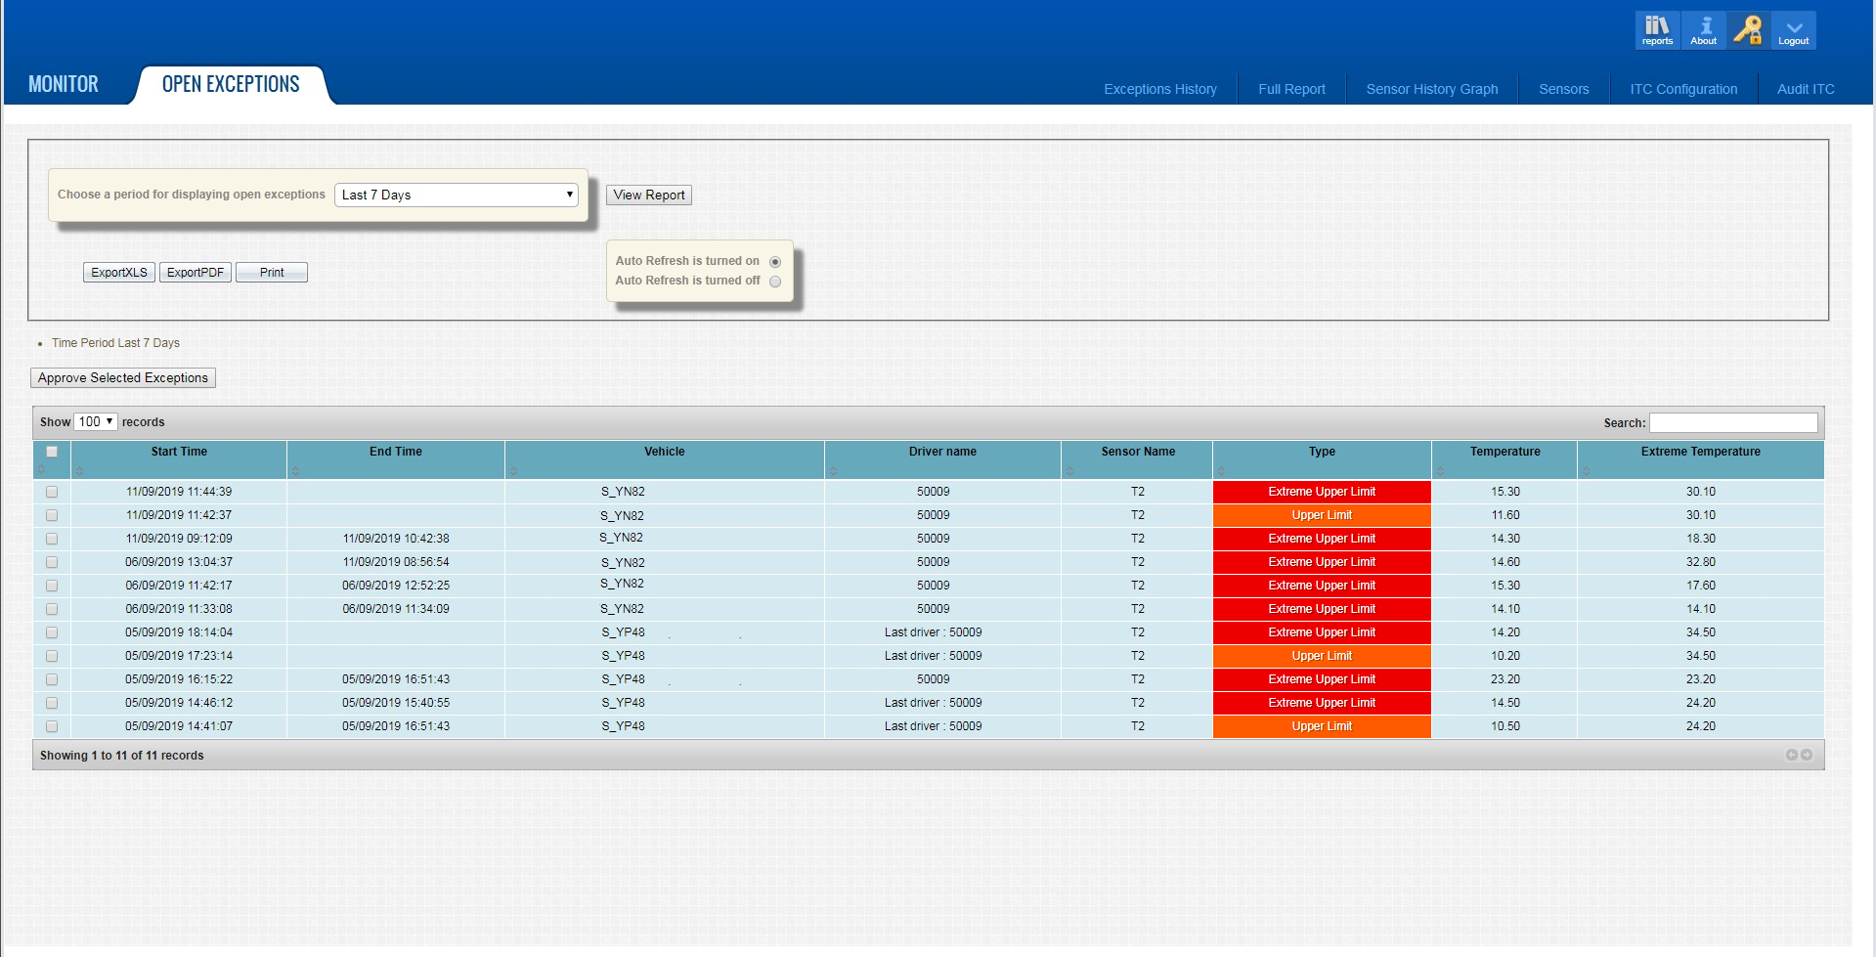The width and height of the screenshot is (1876, 957).
Task: Click the View Report button
Action: click(648, 195)
